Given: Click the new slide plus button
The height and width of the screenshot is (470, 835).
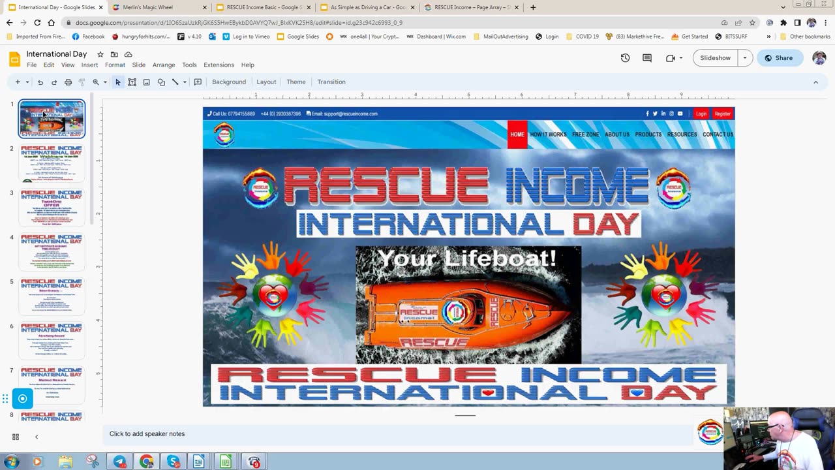Looking at the screenshot, I should (x=18, y=82).
